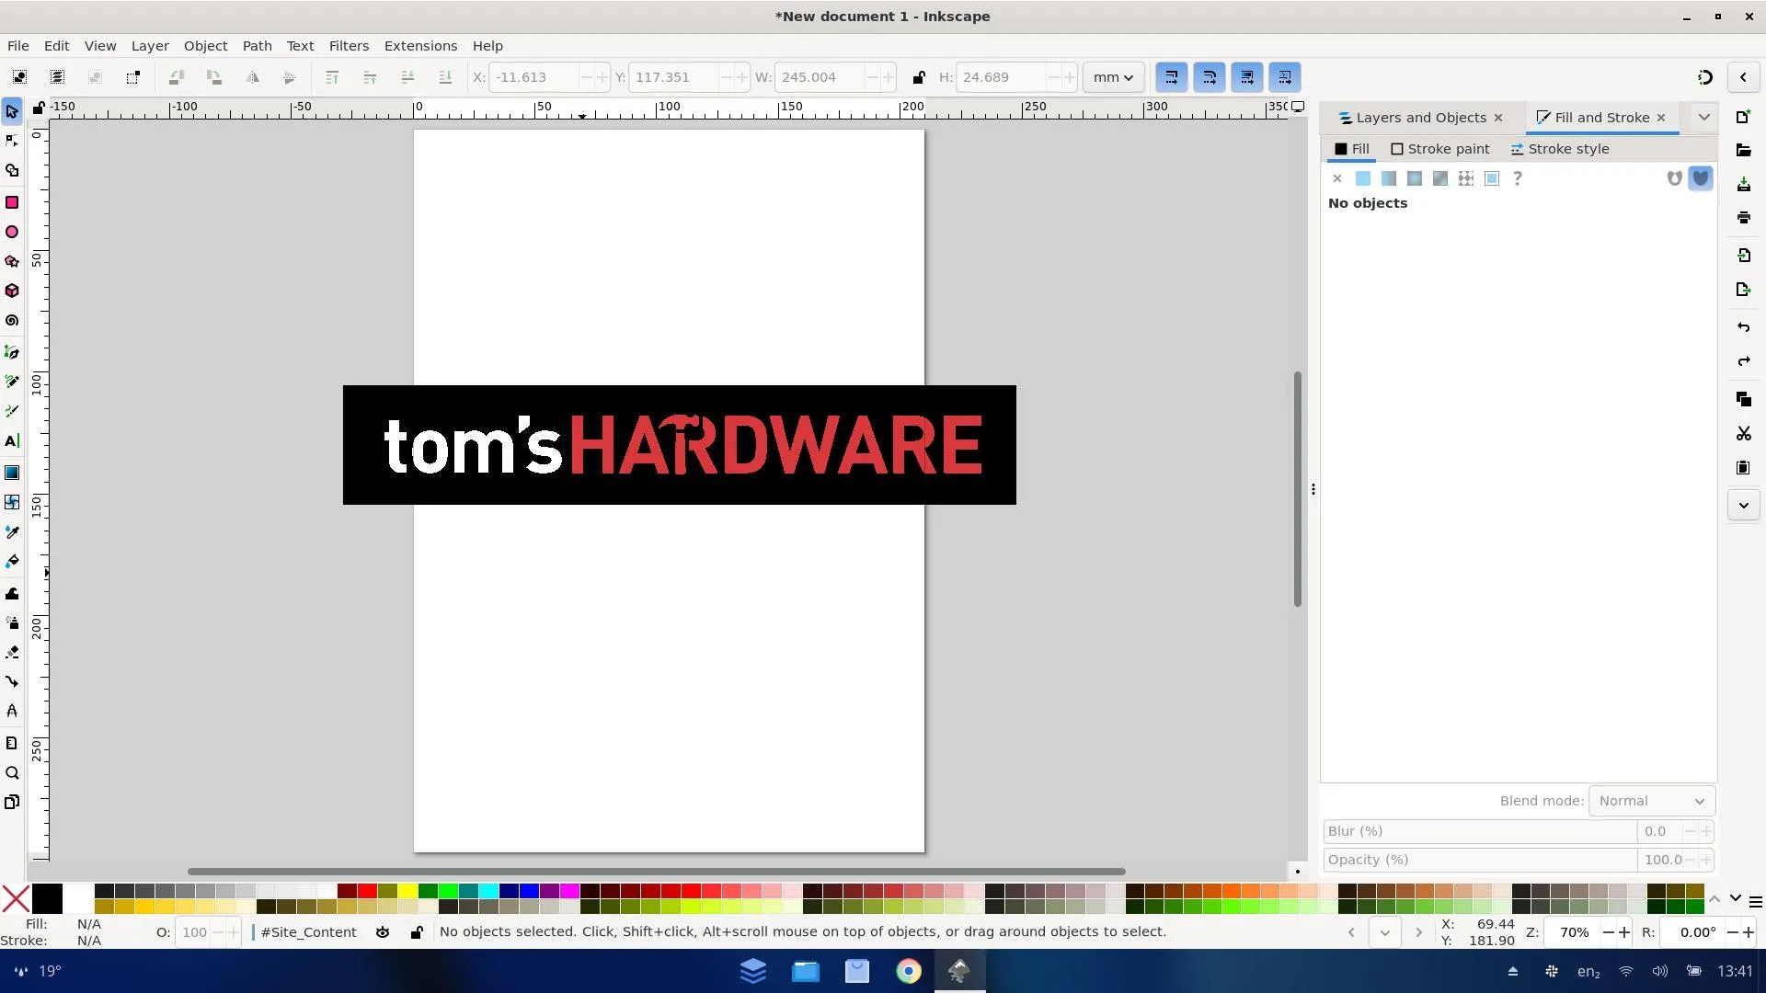Select the Spiral tool

(12, 321)
